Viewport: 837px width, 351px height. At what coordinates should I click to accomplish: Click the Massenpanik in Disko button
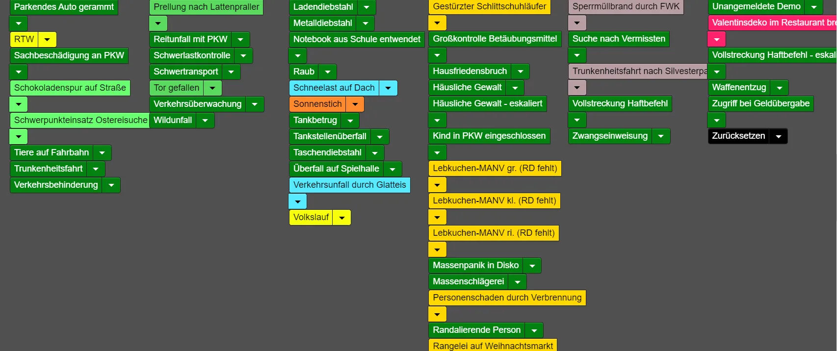pyautogui.click(x=475, y=265)
